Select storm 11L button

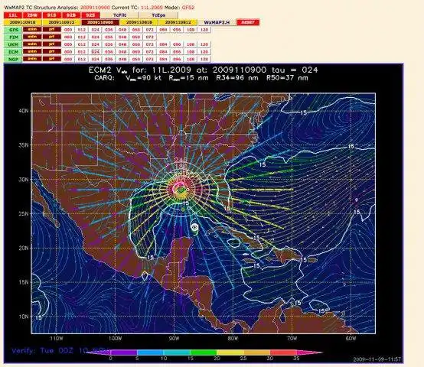pos(13,15)
